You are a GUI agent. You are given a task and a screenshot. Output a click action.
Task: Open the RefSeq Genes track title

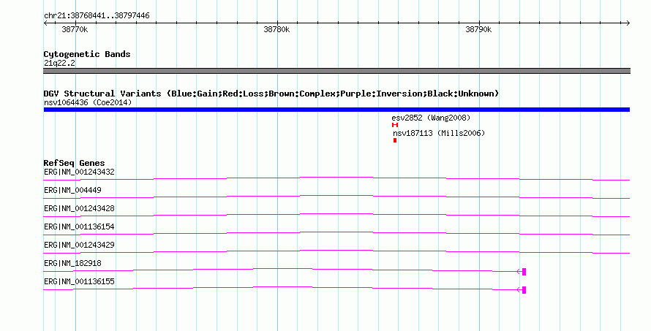tap(74, 163)
